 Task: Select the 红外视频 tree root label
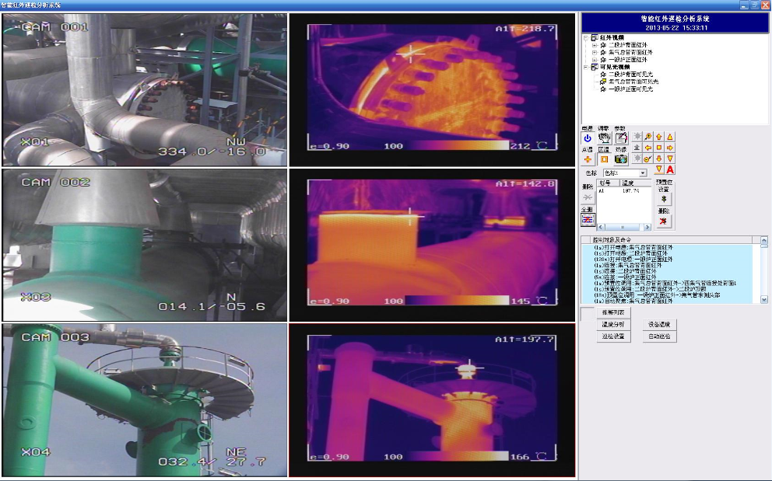(612, 37)
